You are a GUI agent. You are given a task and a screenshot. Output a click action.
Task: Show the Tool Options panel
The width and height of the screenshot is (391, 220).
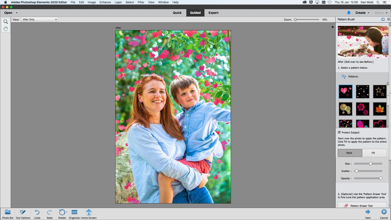22,213
